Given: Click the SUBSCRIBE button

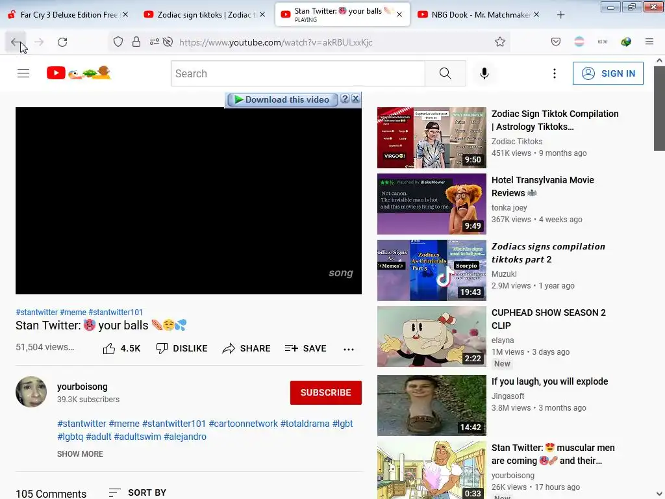Looking at the screenshot, I should click(326, 392).
